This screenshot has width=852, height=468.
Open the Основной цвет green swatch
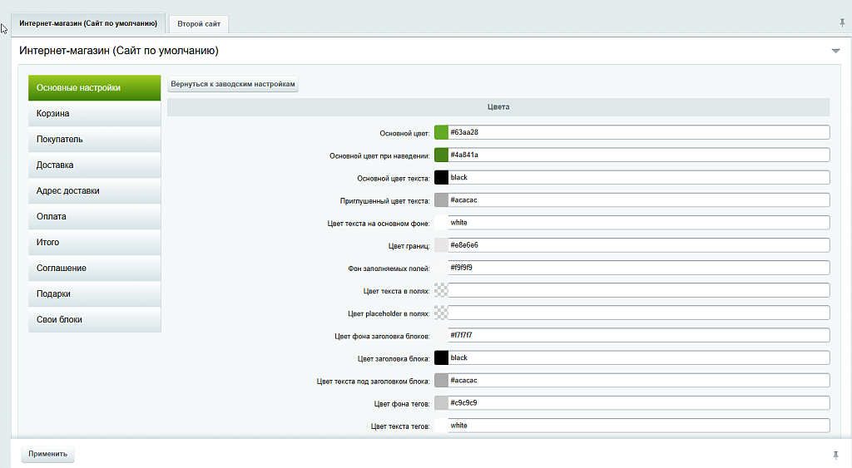point(441,132)
